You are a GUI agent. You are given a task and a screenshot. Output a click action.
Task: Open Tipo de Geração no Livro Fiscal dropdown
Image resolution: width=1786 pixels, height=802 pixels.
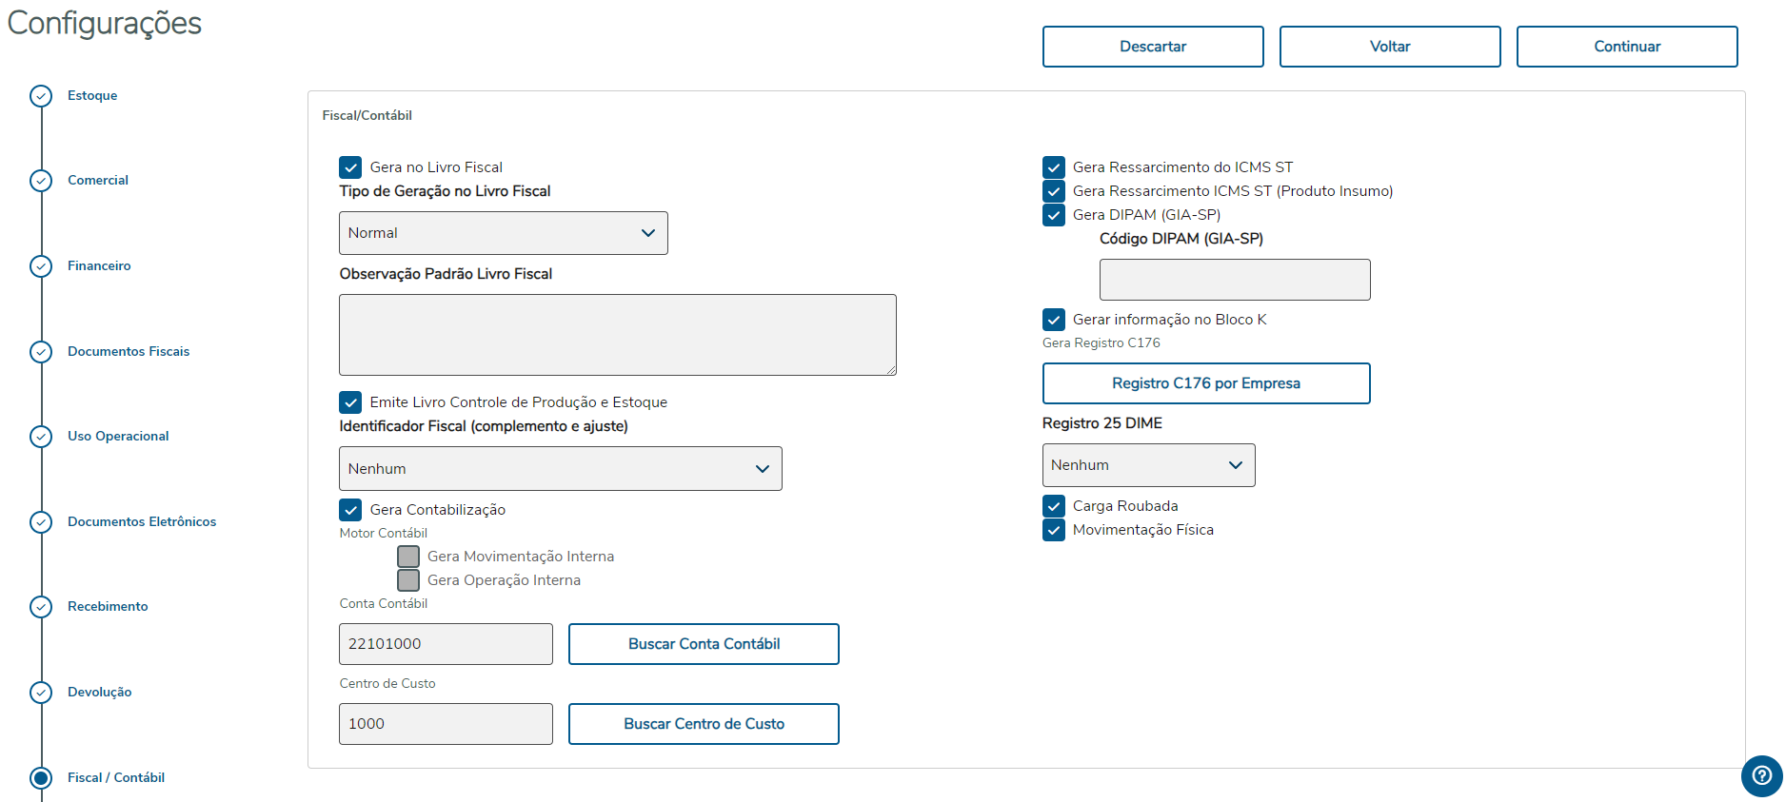pyautogui.click(x=503, y=233)
